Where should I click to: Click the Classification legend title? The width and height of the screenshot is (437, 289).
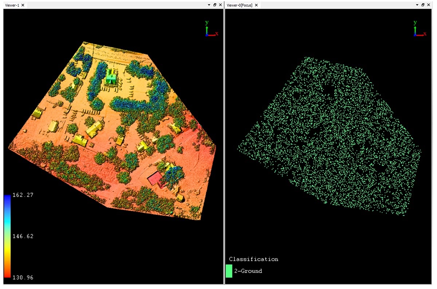click(x=253, y=259)
